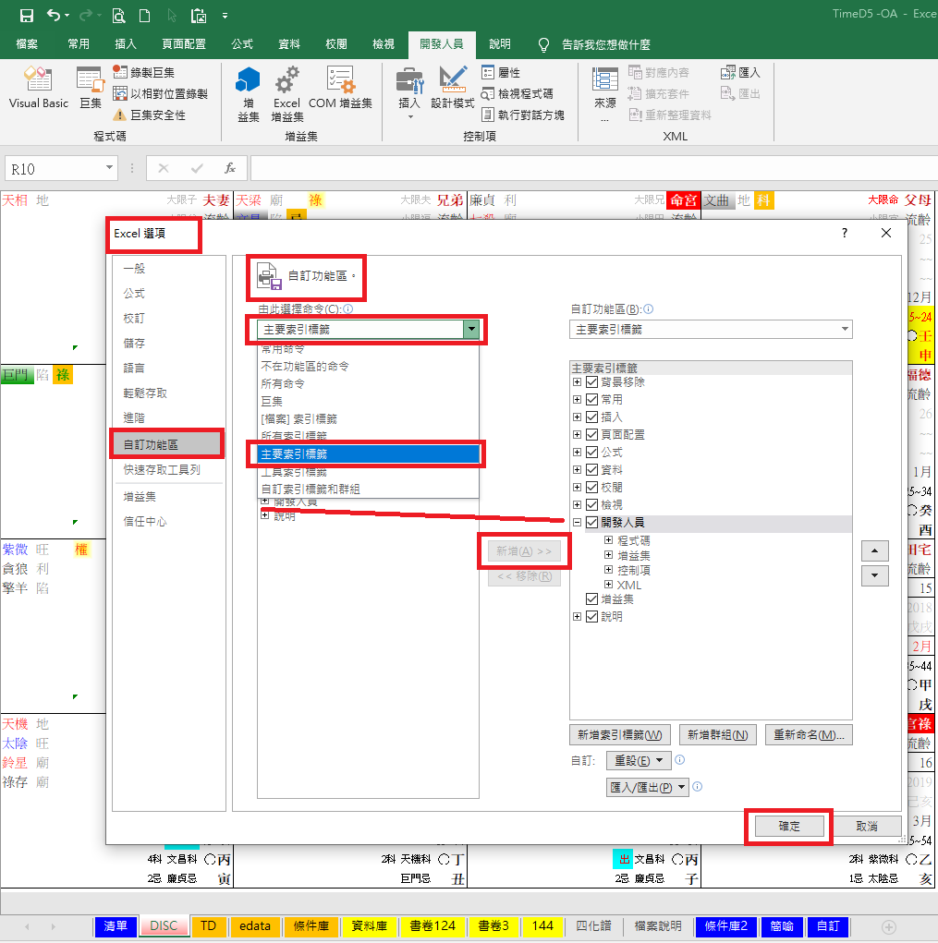Toggle the 說明 checkbox in right list
Screen dimensions: 938x943
pyautogui.click(x=591, y=616)
